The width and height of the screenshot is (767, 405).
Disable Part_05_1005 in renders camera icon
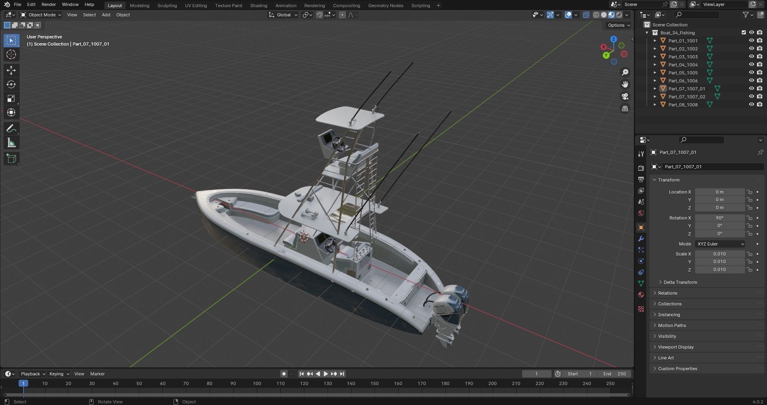759,72
